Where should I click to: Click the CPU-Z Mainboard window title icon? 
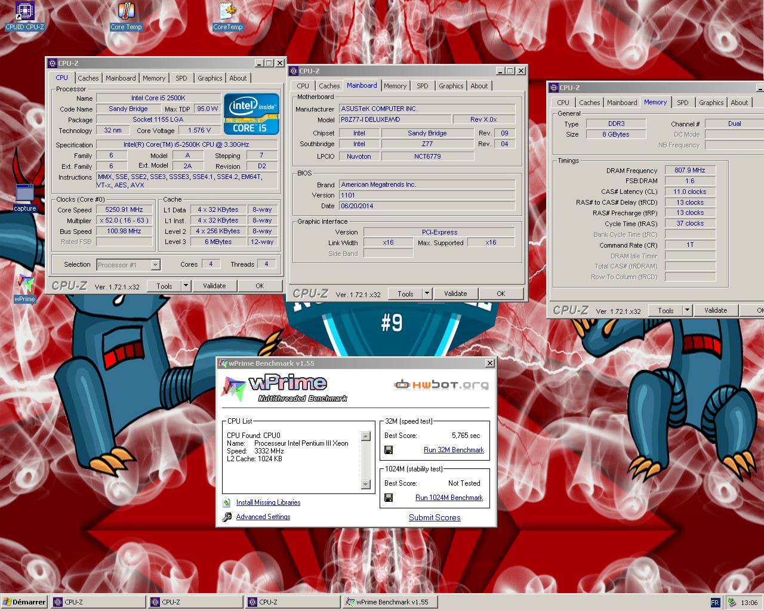(x=294, y=71)
